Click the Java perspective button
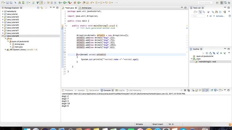The image size is (232, 130). 221,3
